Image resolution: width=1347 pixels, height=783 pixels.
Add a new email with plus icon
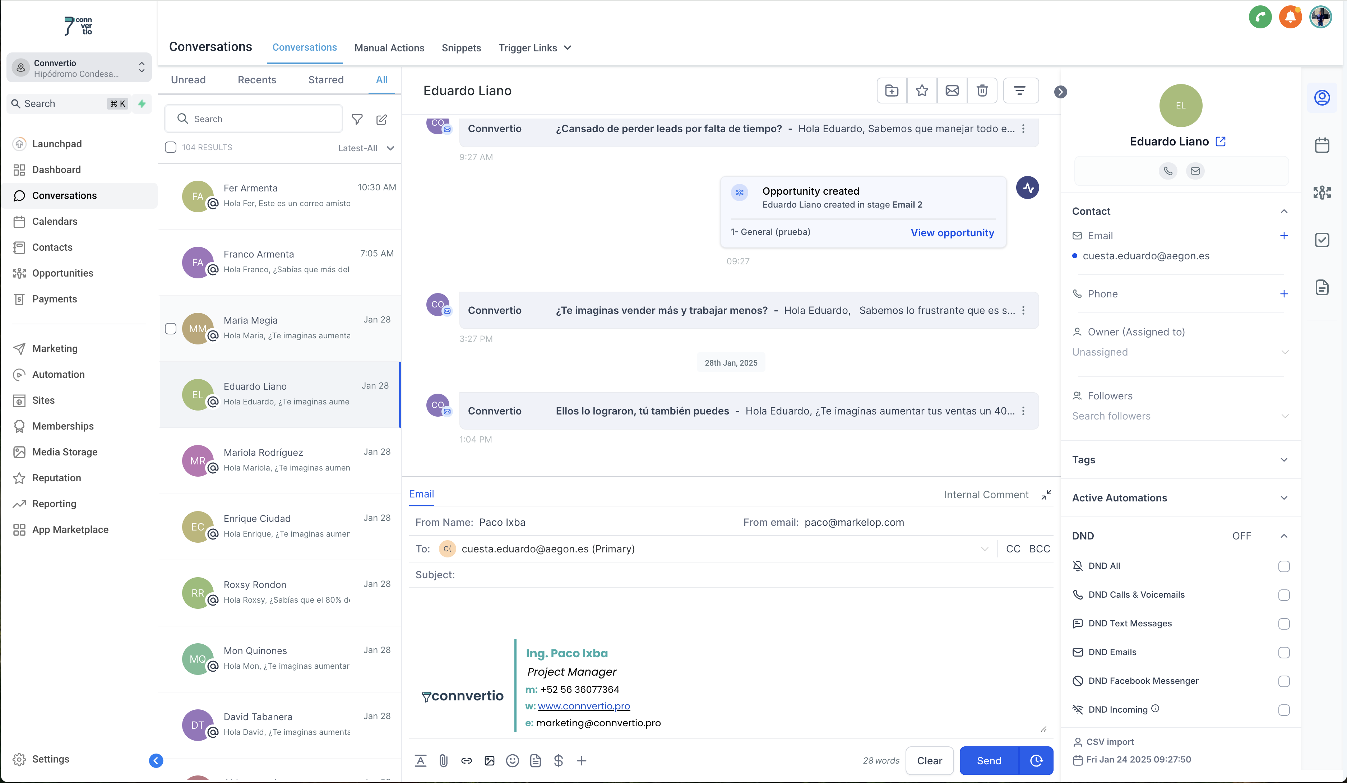coord(1284,236)
